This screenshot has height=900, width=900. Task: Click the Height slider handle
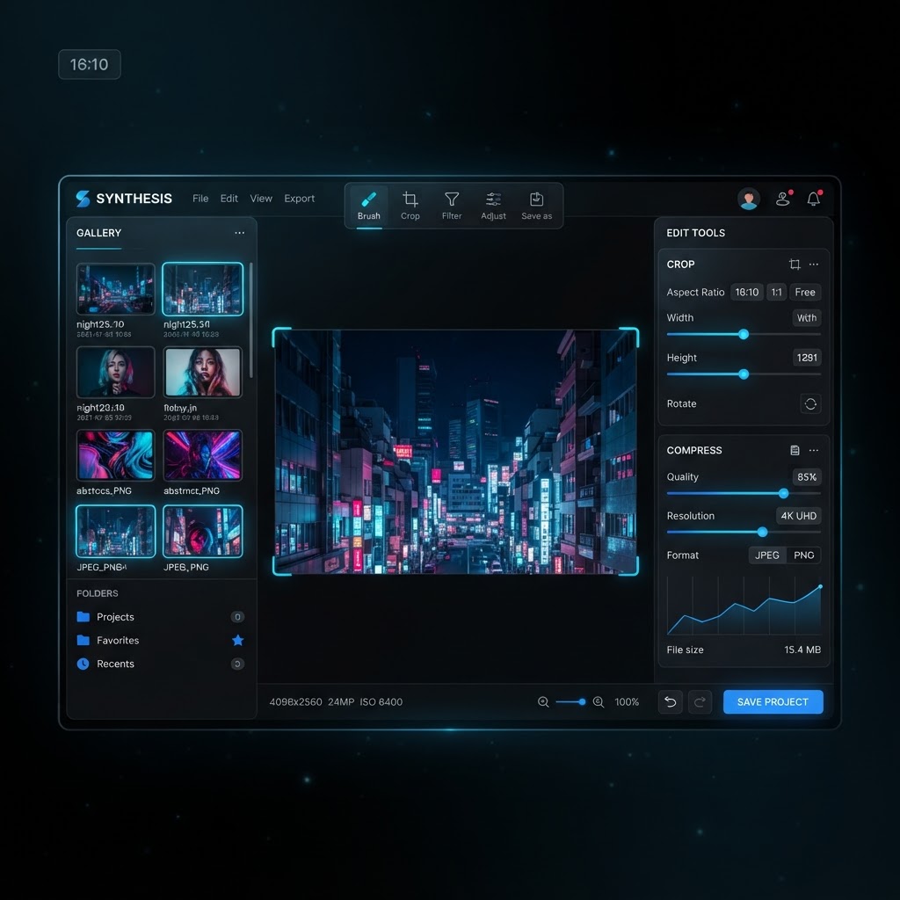point(744,374)
